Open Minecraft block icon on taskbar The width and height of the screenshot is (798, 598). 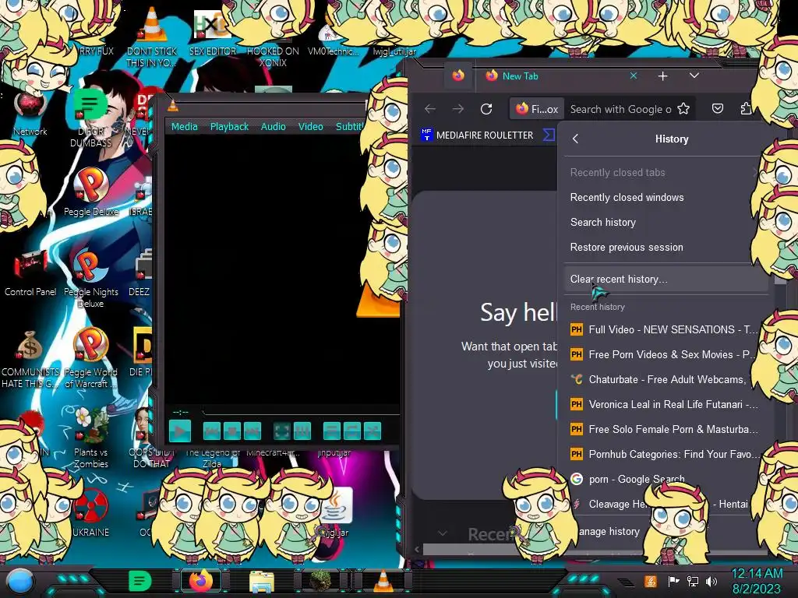320,581
